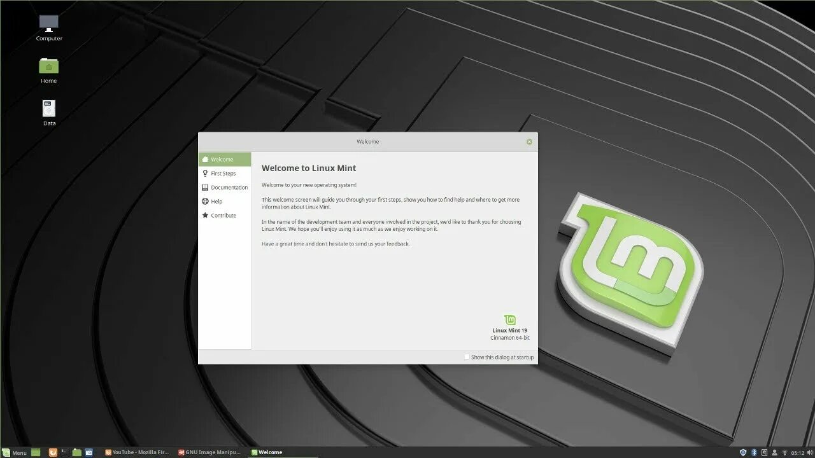The width and height of the screenshot is (815, 458).
Task: Click the book icon beside Documentation
Action: [205, 187]
